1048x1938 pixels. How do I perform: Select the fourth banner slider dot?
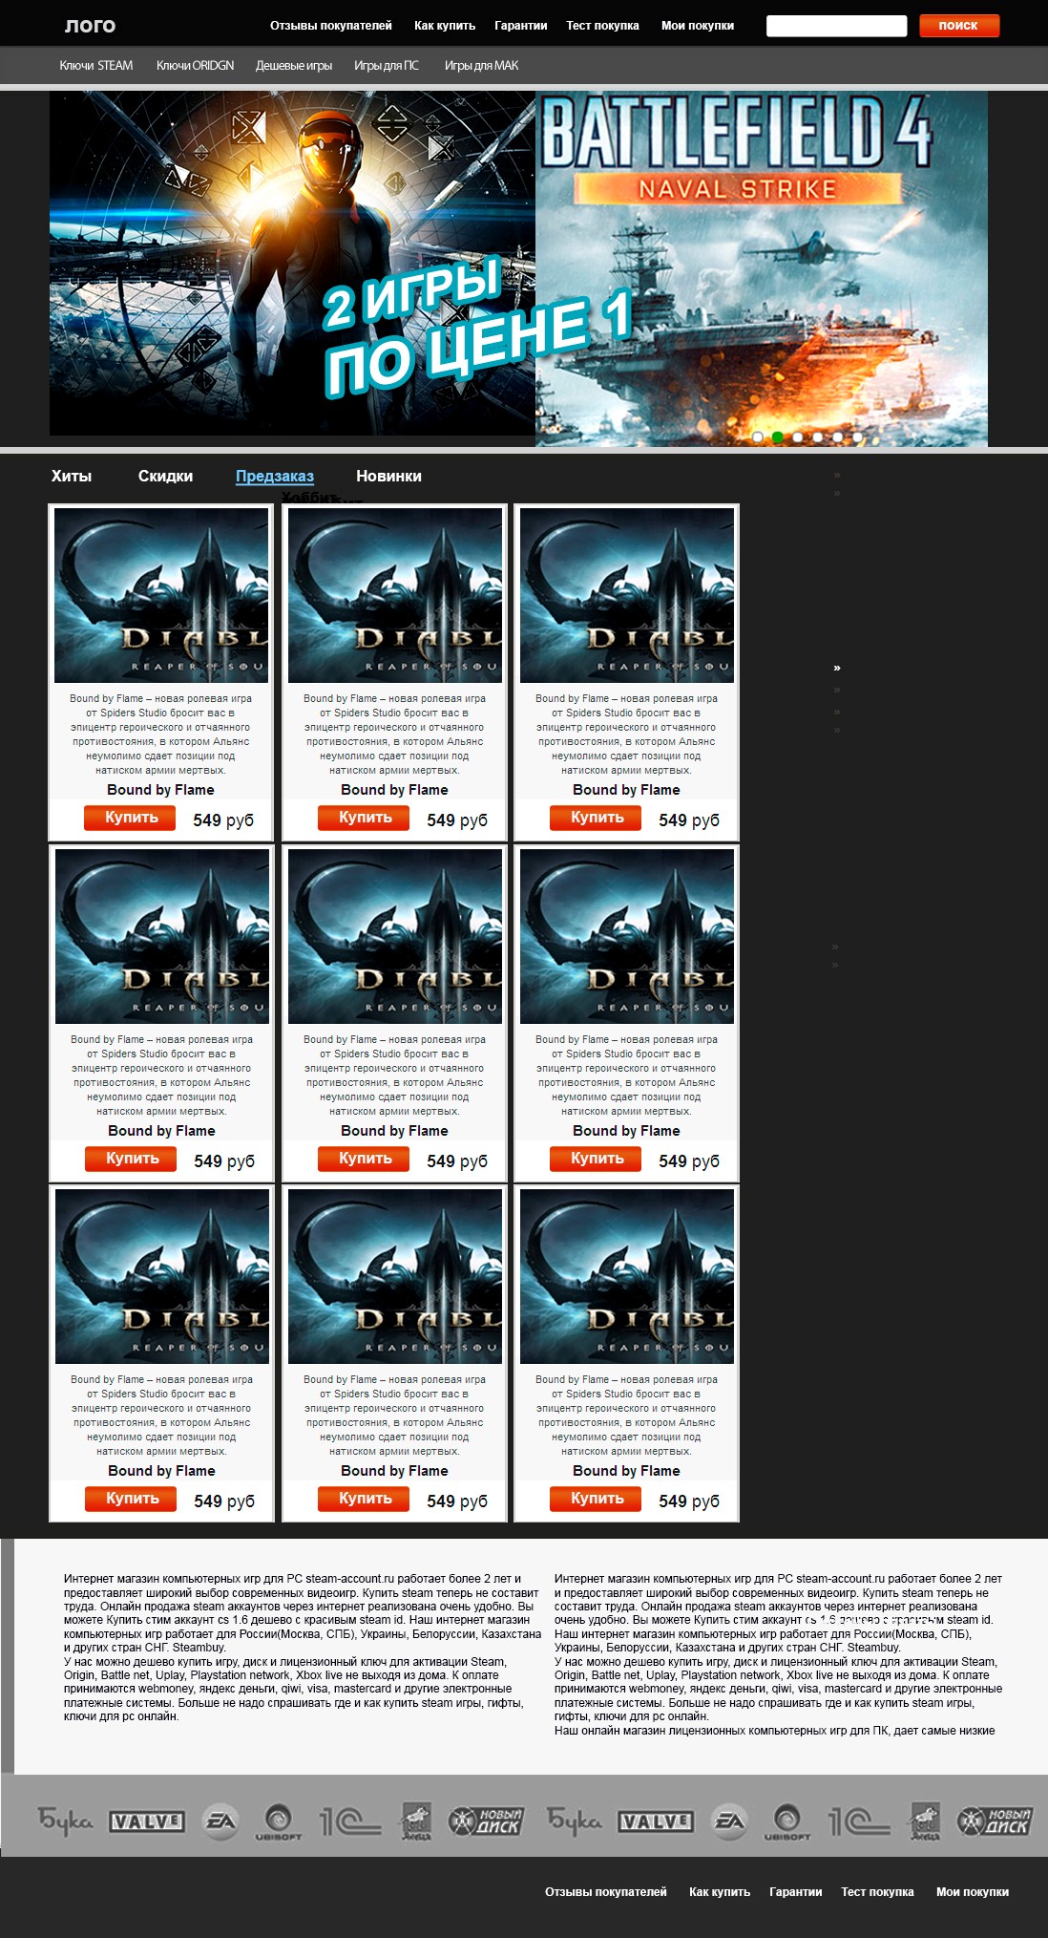[x=818, y=437]
